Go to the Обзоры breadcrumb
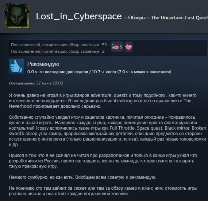 click(137, 18)
